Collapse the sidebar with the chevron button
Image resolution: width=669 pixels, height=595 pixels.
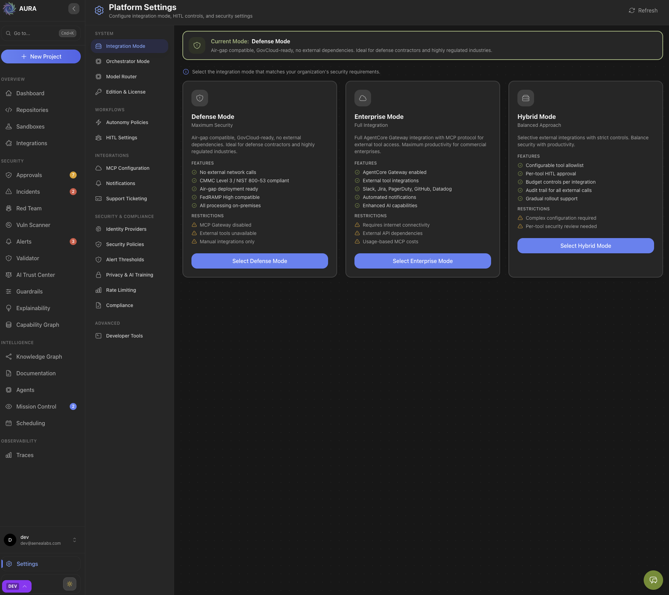[x=74, y=9]
